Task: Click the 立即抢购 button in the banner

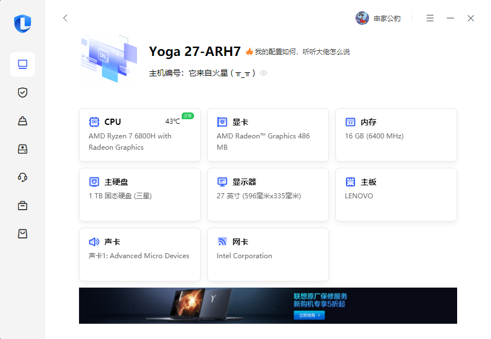Action: tap(309, 315)
